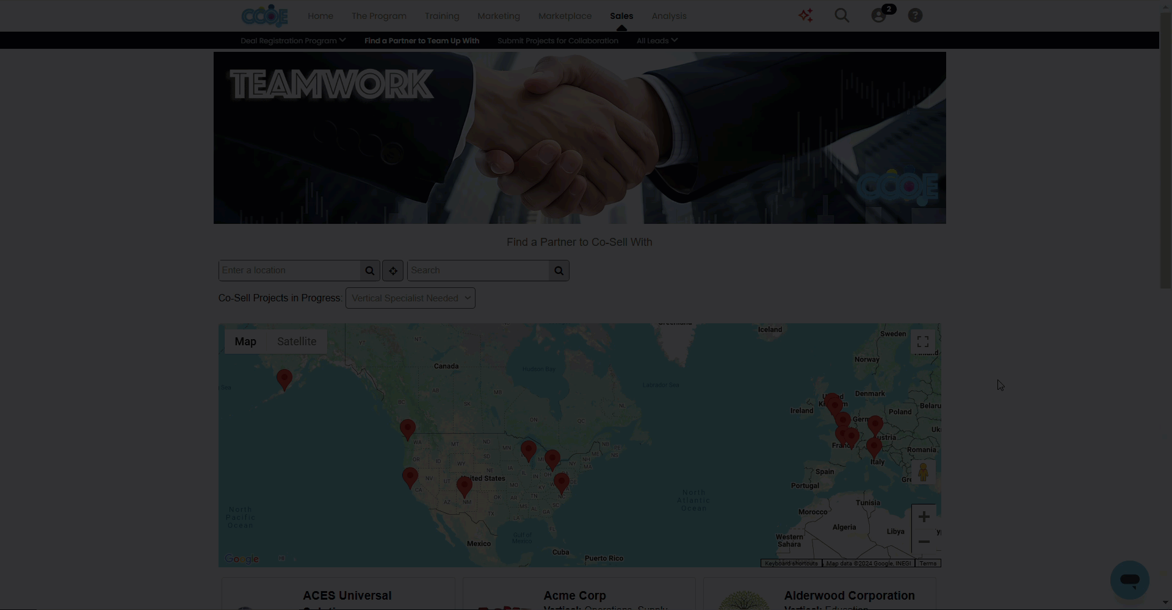The width and height of the screenshot is (1172, 610).
Task: Open Submit Projects for Collaboration
Action: point(558,41)
